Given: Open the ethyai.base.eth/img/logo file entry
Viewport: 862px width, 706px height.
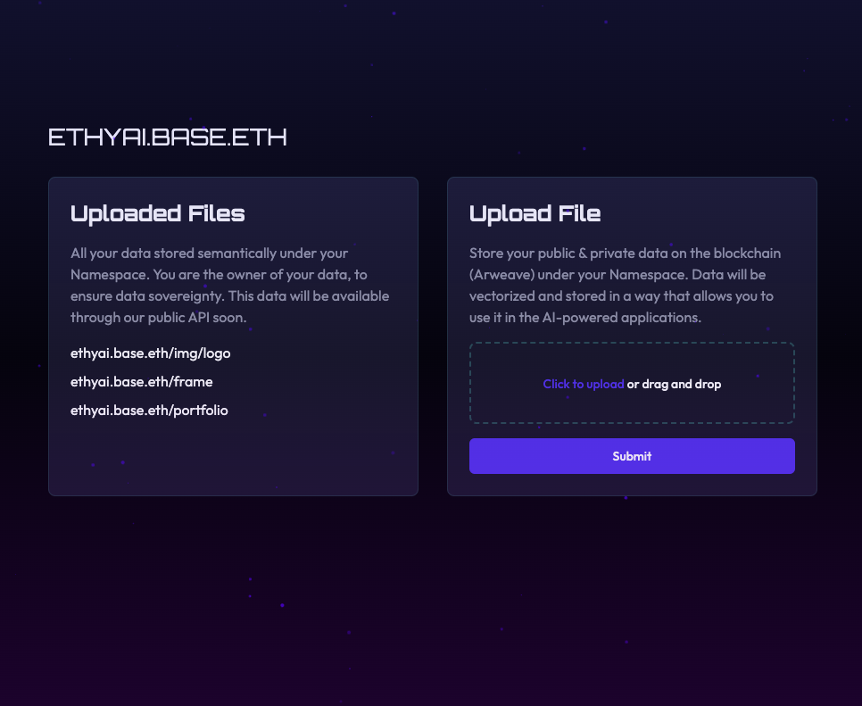Looking at the screenshot, I should coord(150,353).
